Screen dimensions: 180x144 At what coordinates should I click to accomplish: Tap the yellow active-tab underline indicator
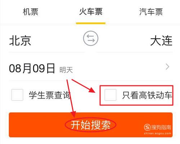91,23
